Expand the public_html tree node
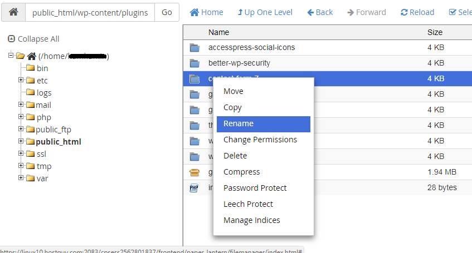The width and height of the screenshot is (472, 253). (x=21, y=141)
